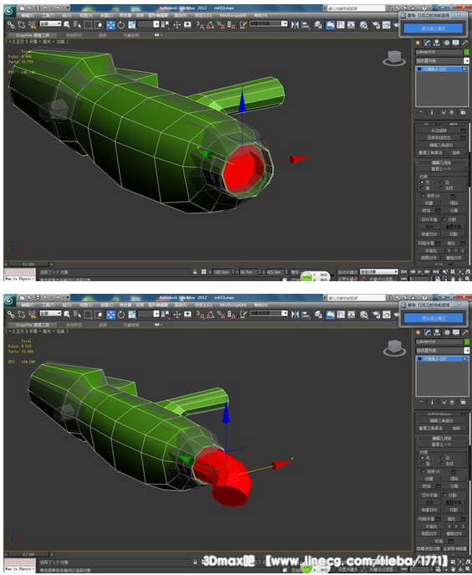Select constraint 边 radio in upper screenshot

[441, 182]
